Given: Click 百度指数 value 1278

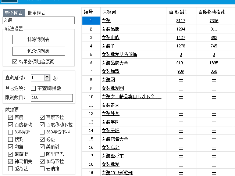Looking at the screenshot, I should click(181, 46).
